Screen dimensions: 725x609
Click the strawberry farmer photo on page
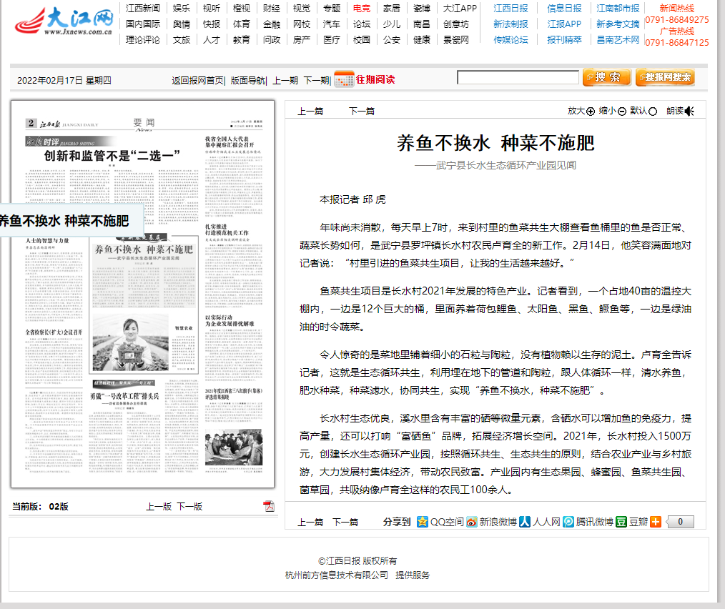tap(130, 342)
